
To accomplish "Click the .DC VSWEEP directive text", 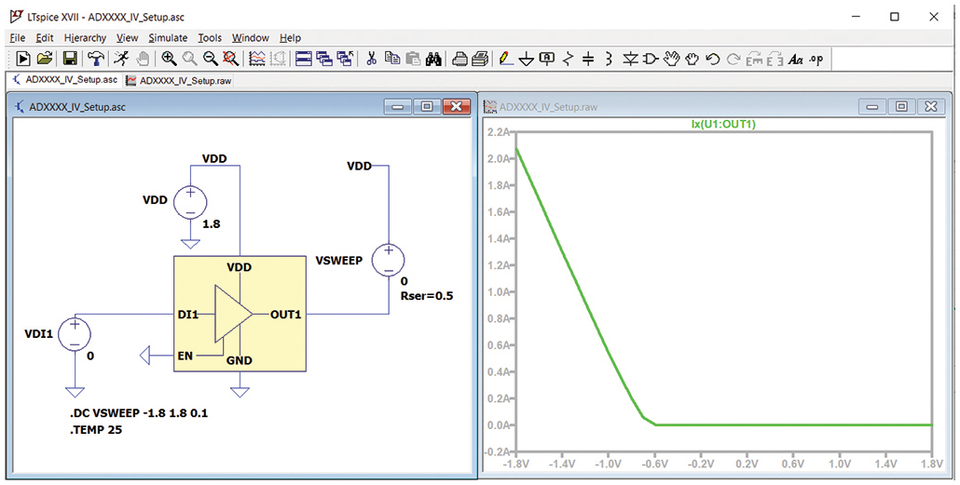I will coord(139,413).
